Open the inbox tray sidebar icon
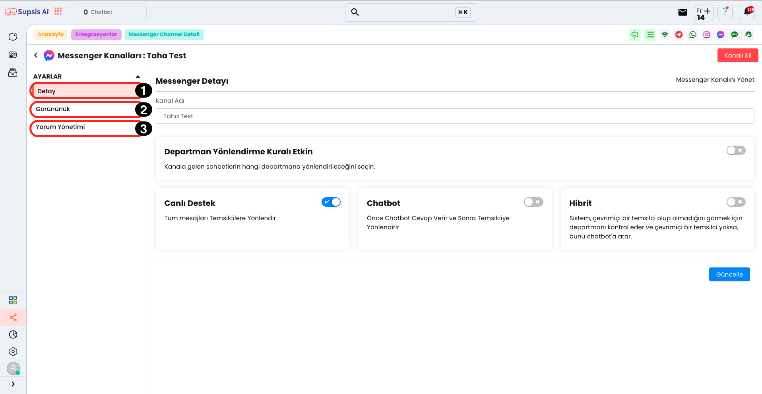Screen dimensions: 762x394 (x=13, y=72)
